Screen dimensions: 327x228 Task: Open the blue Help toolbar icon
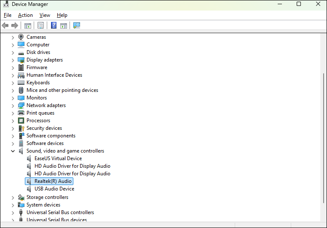54,25
